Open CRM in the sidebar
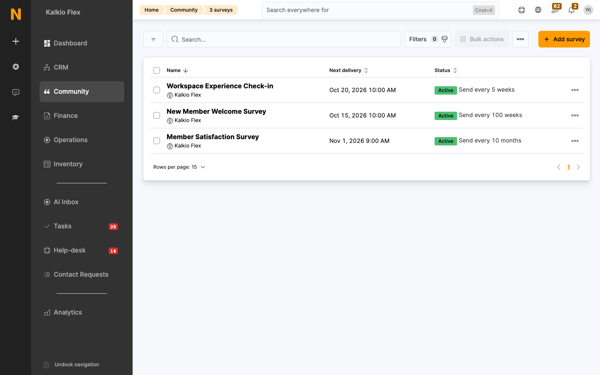Viewport: 600px width, 375px height. (82, 67)
